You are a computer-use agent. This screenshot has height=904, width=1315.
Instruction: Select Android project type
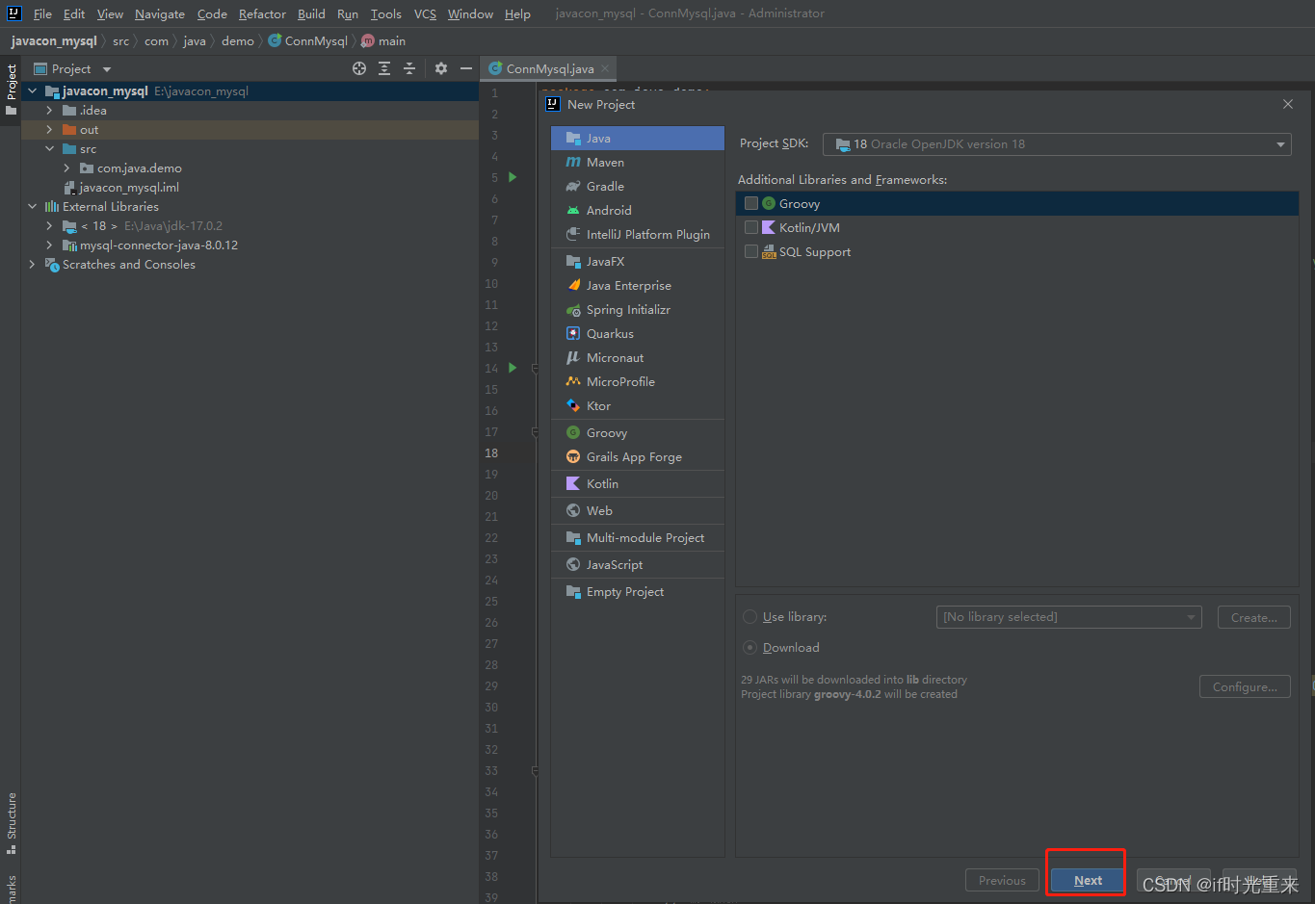click(638, 211)
